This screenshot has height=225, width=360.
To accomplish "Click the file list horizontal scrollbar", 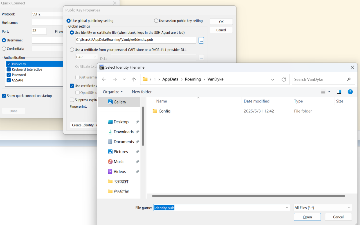I will (x=248, y=196).
